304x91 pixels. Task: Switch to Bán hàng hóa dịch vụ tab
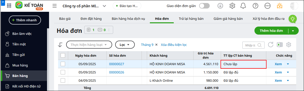tap(128, 19)
